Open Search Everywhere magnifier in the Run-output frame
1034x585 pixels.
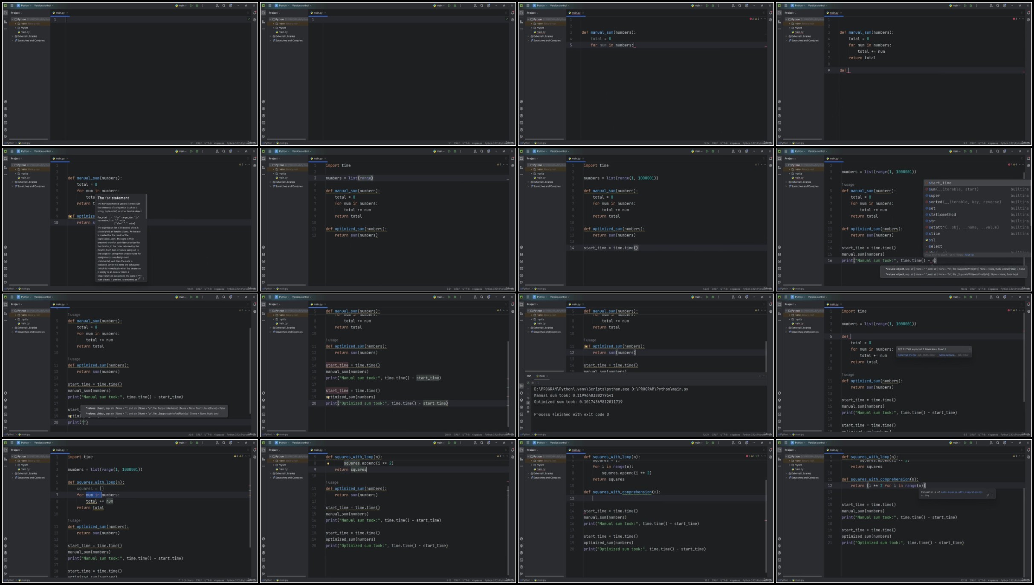(740, 297)
